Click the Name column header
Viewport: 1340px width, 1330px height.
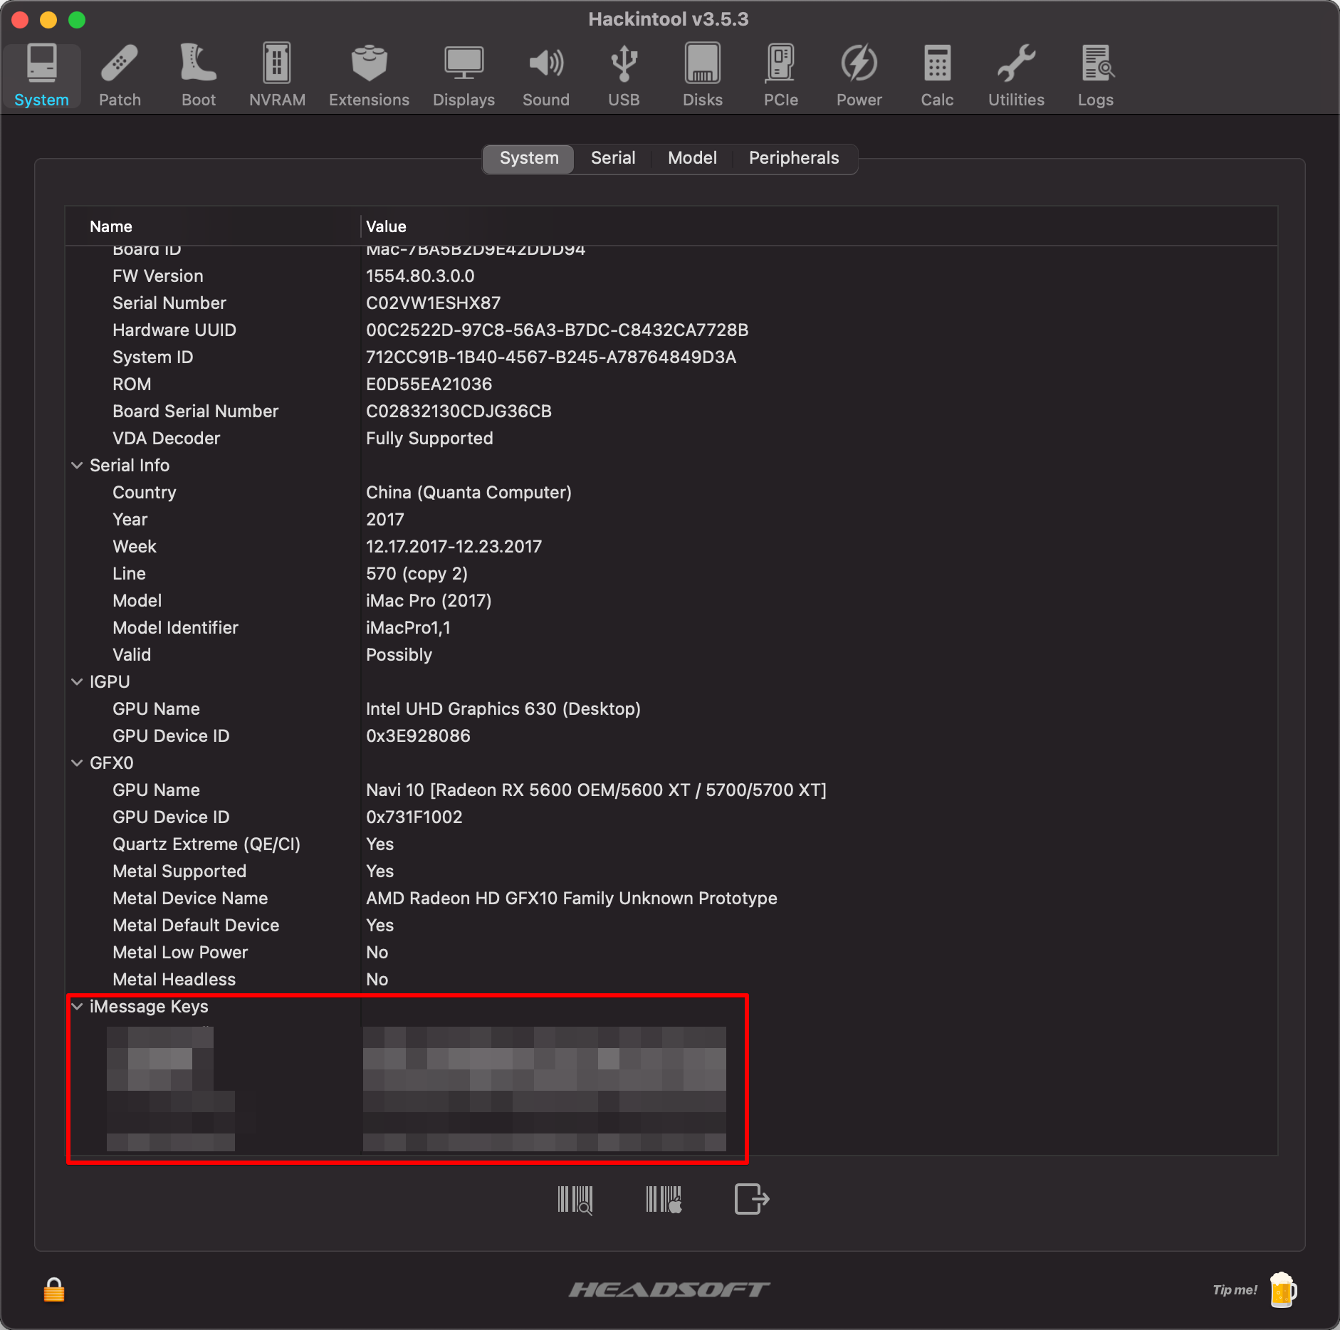point(213,226)
